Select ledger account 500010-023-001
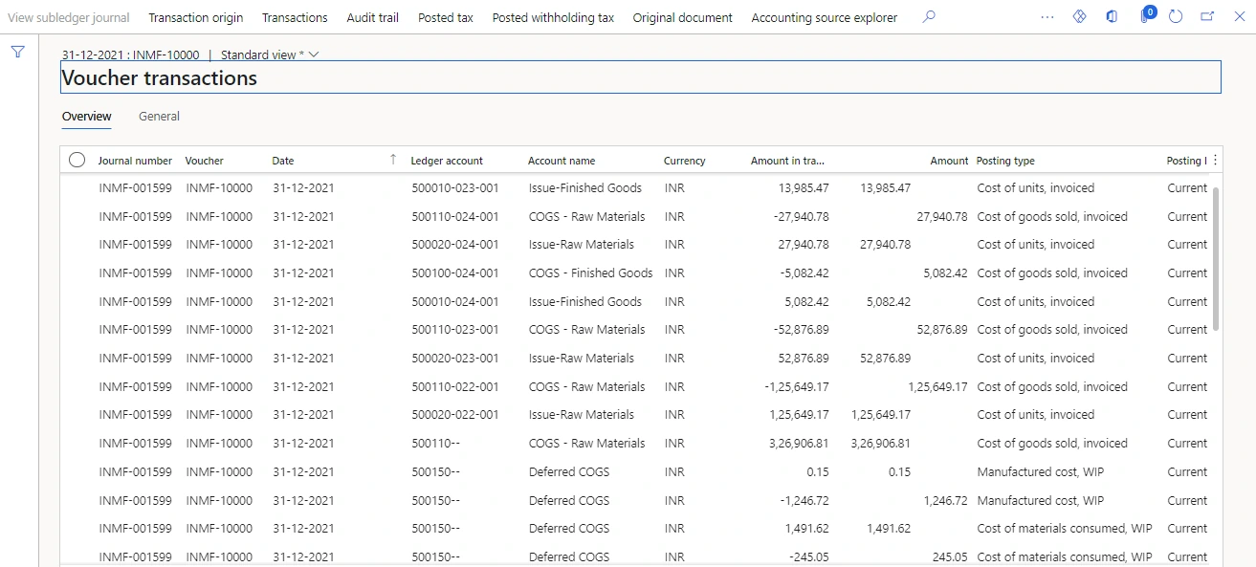This screenshot has width=1256, height=567. coord(455,188)
